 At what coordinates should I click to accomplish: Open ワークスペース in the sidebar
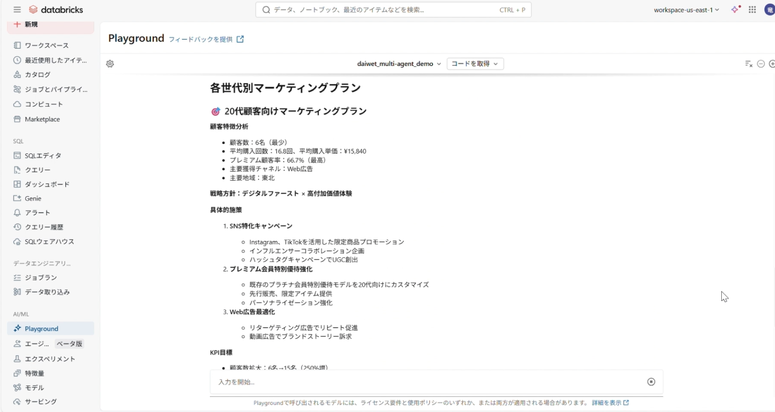point(46,45)
